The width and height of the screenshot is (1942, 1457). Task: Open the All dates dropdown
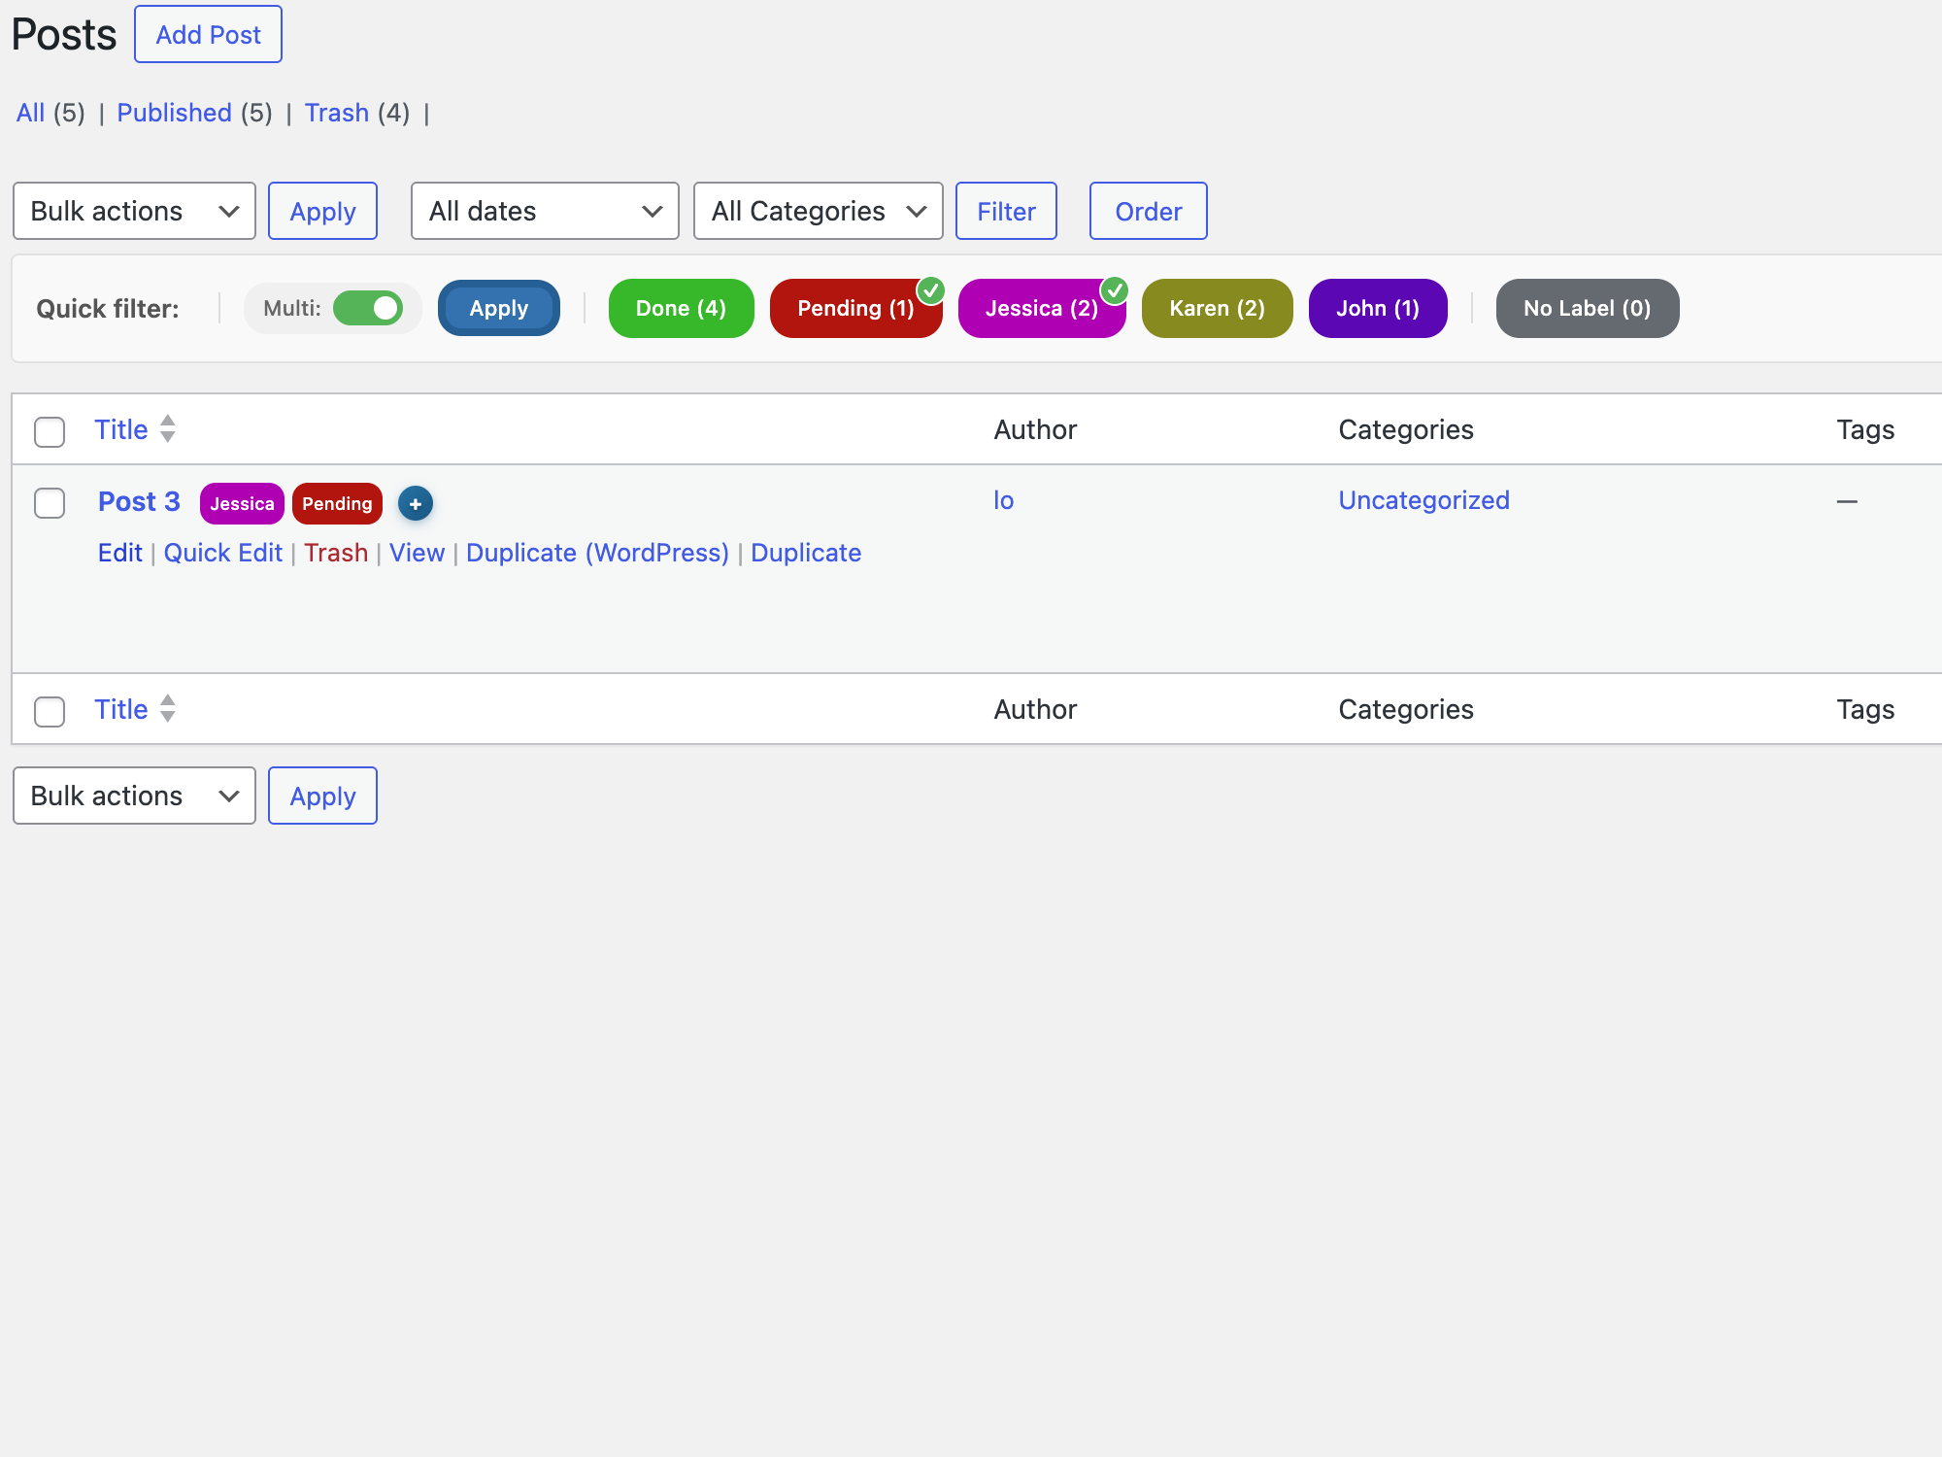545,211
